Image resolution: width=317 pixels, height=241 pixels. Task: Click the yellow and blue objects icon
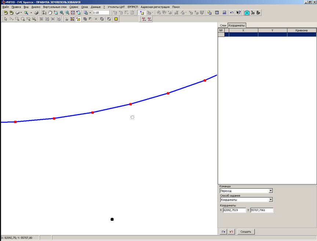(209, 13)
